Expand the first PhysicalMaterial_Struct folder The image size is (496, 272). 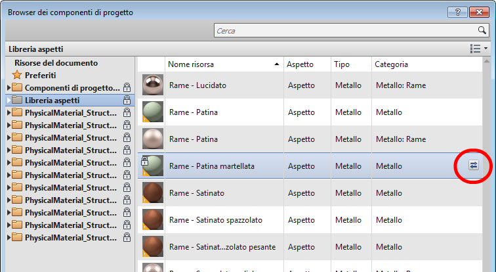(9, 113)
